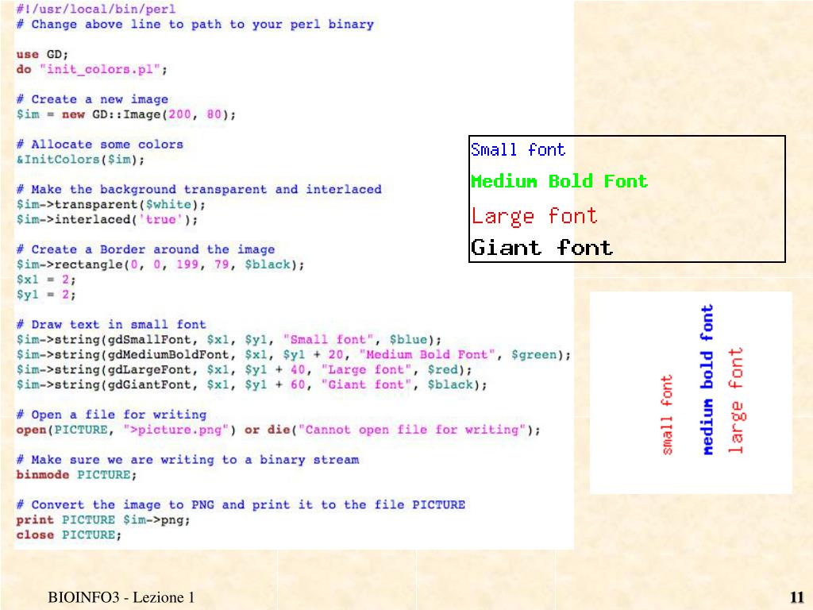Click the gdLargeFont string call line
This screenshot has height=610, width=813.
pos(245,370)
